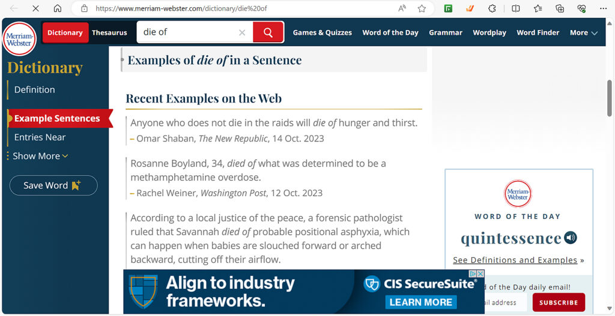Play quintessence pronunciation speaker icon
Viewport: 615px width, 316px height.
point(571,237)
